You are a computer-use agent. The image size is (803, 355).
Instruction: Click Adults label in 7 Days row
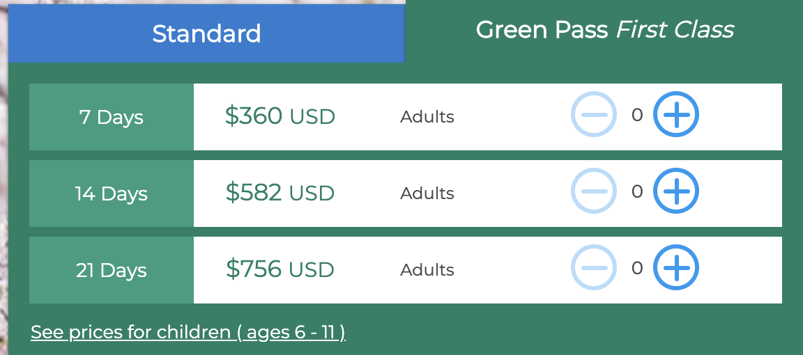427,117
